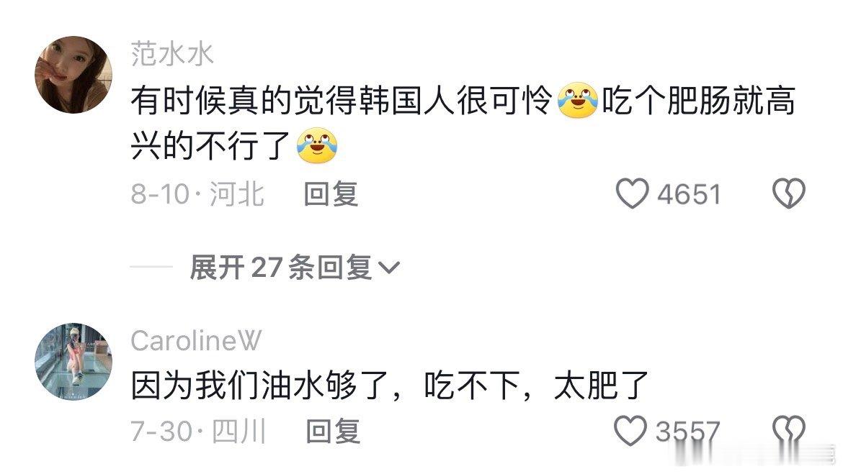Click crying-laughing emoji after 兴的不行了
This screenshot has width=843, height=474.
pos(317,145)
